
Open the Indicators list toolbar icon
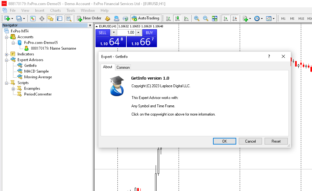pyautogui.click(x=245, y=18)
